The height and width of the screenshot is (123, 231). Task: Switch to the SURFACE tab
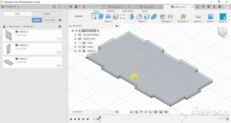point(110,11)
